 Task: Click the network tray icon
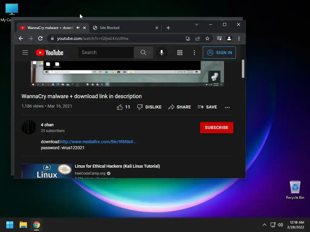click(x=273, y=225)
